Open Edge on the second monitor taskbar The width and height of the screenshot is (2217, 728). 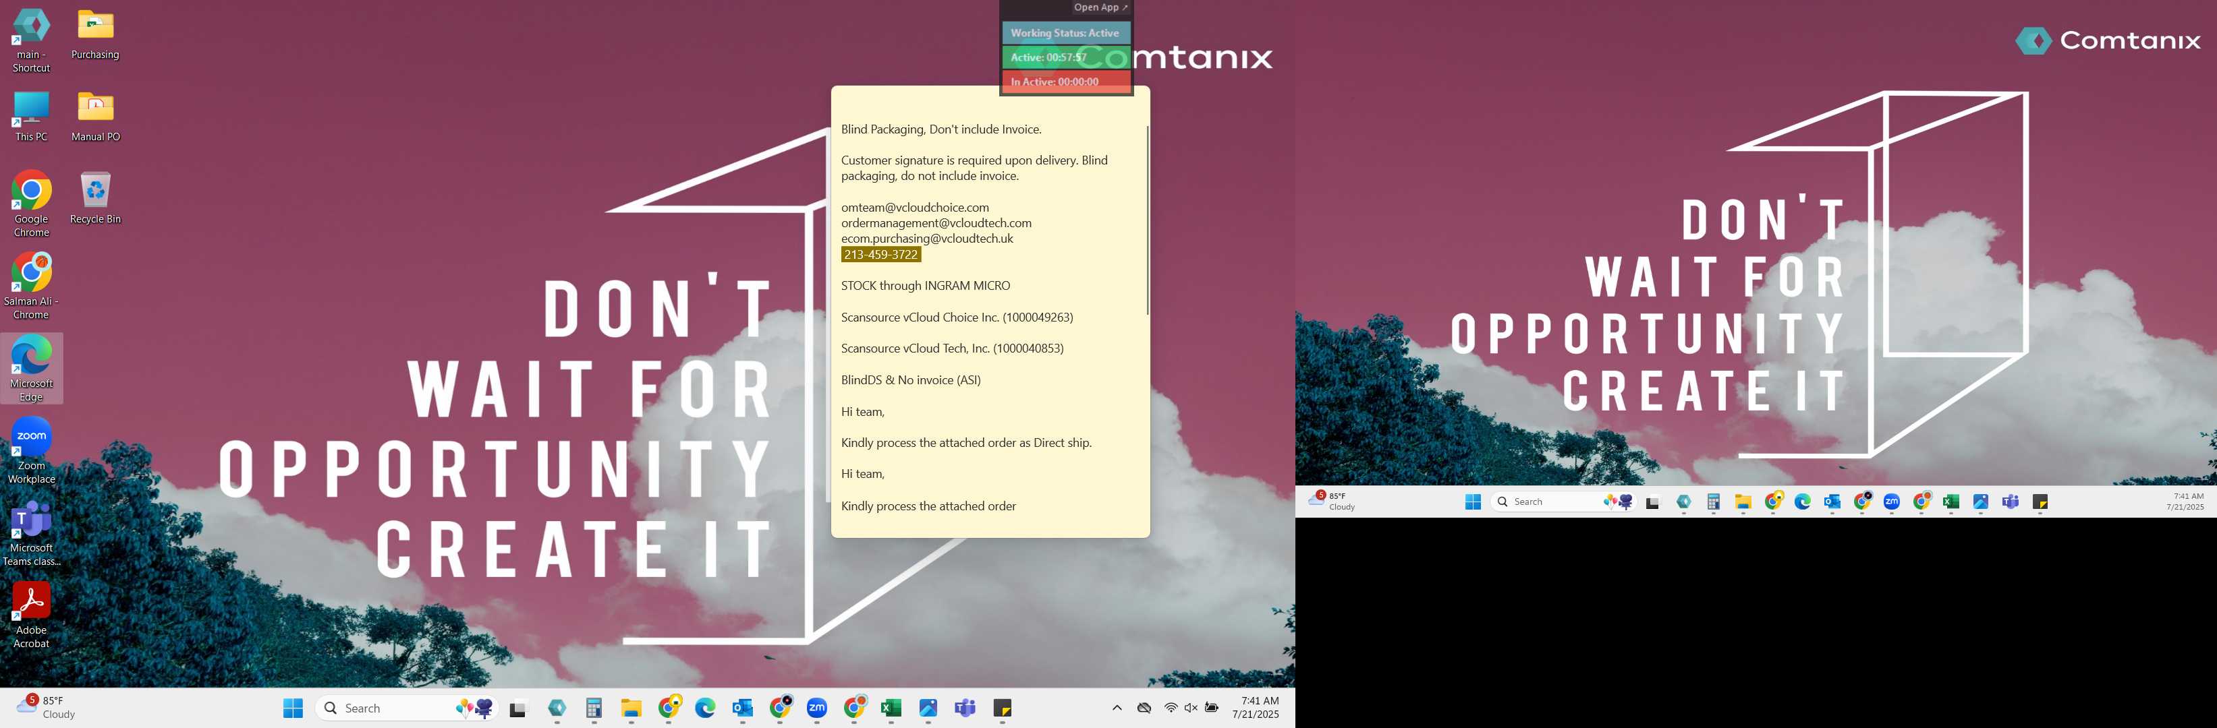tap(1802, 502)
